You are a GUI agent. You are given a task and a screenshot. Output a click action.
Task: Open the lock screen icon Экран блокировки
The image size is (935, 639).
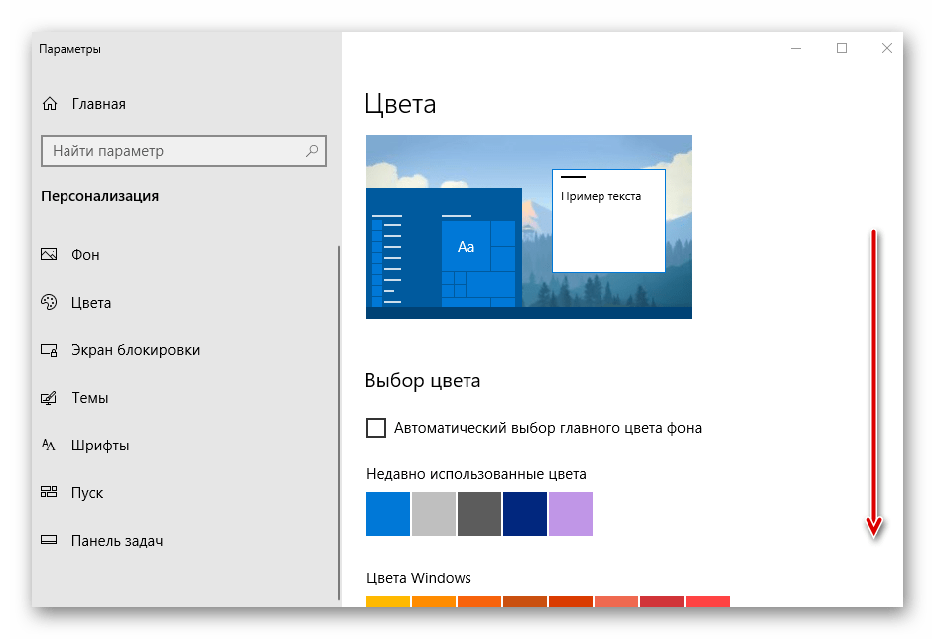tap(49, 350)
